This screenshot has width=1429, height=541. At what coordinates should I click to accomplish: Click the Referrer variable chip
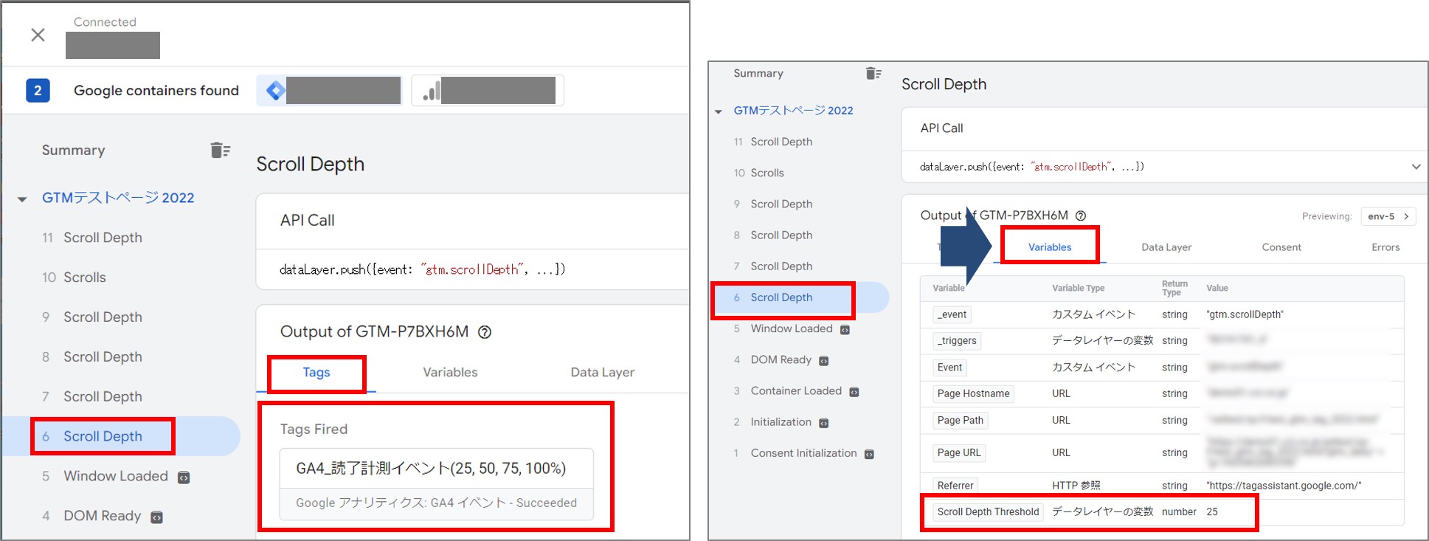(x=955, y=485)
